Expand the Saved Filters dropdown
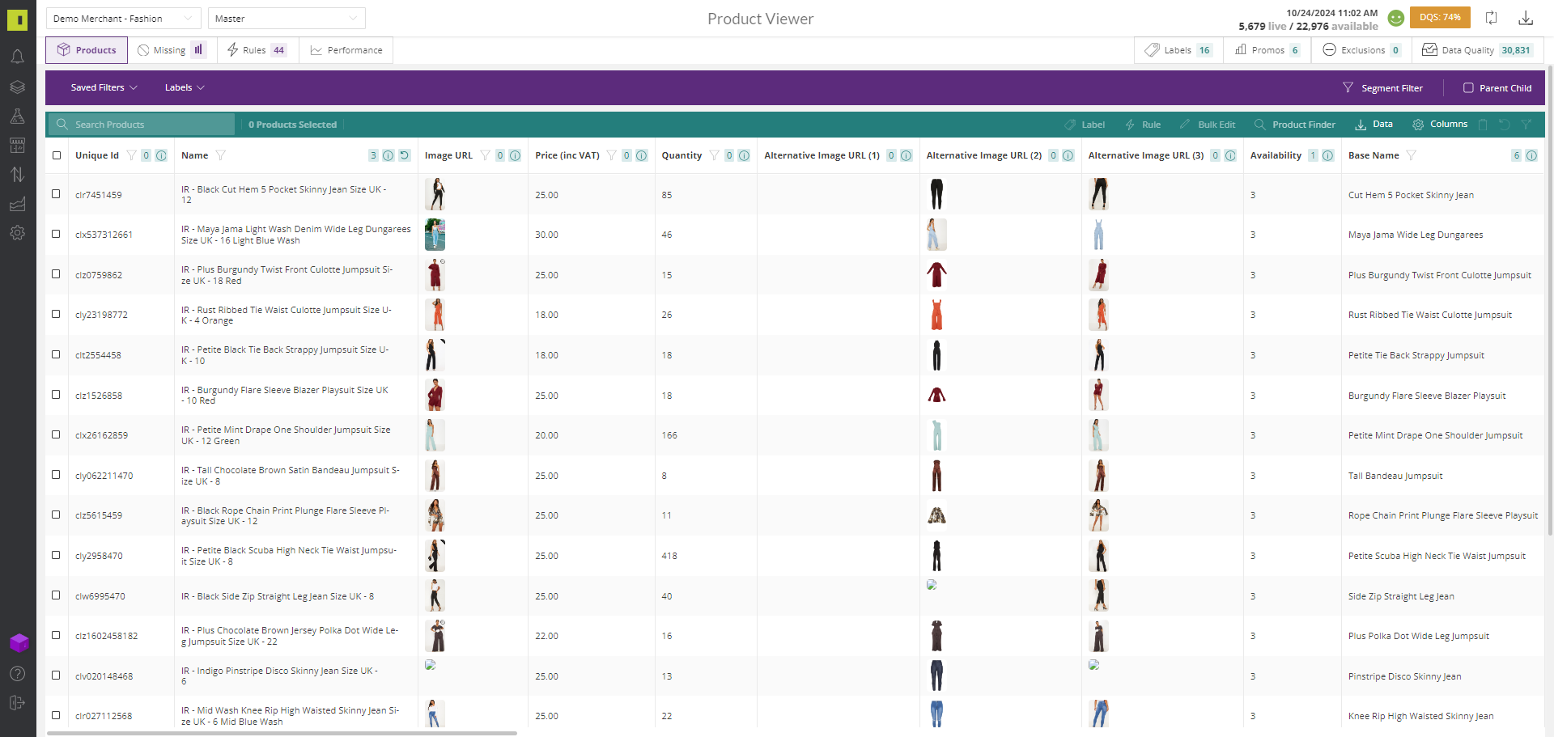The height and width of the screenshot is (737, 1554). click(104, 87)
